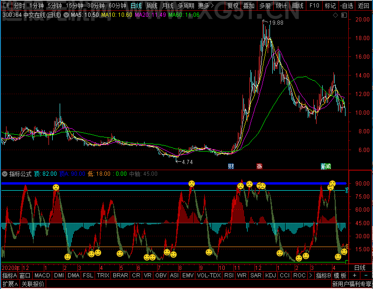Screen dimensions: 373x289
Task: Select the EMV indicator
Action: (x=188, y=275)
